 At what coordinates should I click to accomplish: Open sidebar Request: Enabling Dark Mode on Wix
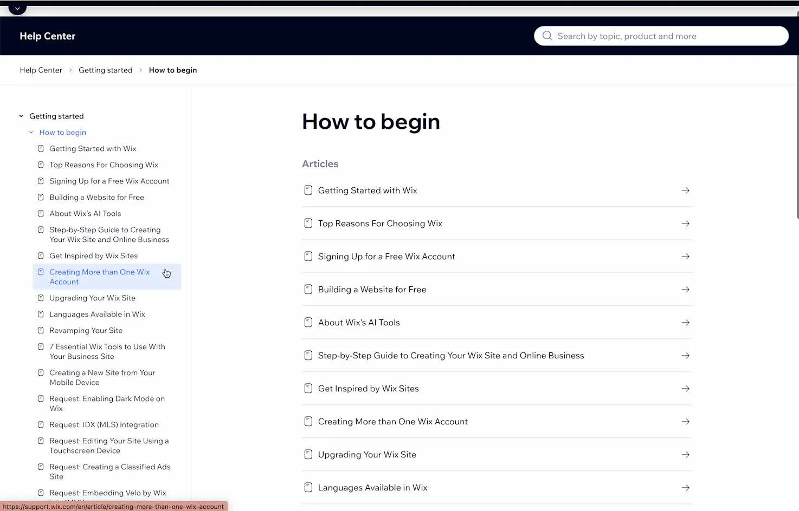[x=107, y=403]
